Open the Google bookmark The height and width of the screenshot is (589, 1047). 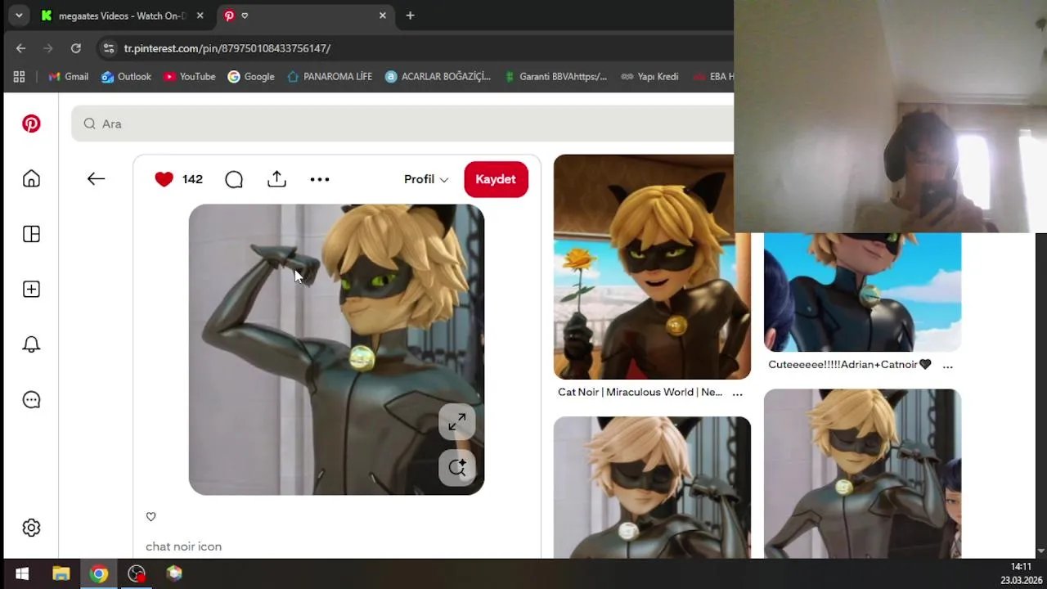point(251,76)
